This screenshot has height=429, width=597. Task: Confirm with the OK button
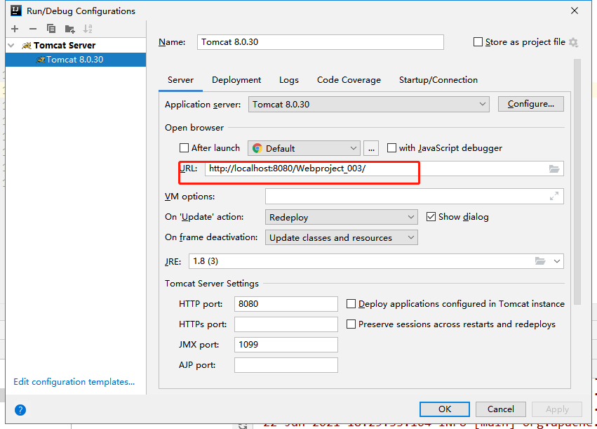[445, 409]
